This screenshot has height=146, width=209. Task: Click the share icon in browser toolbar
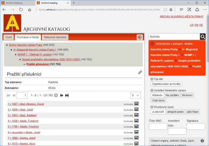coord(197,9)
